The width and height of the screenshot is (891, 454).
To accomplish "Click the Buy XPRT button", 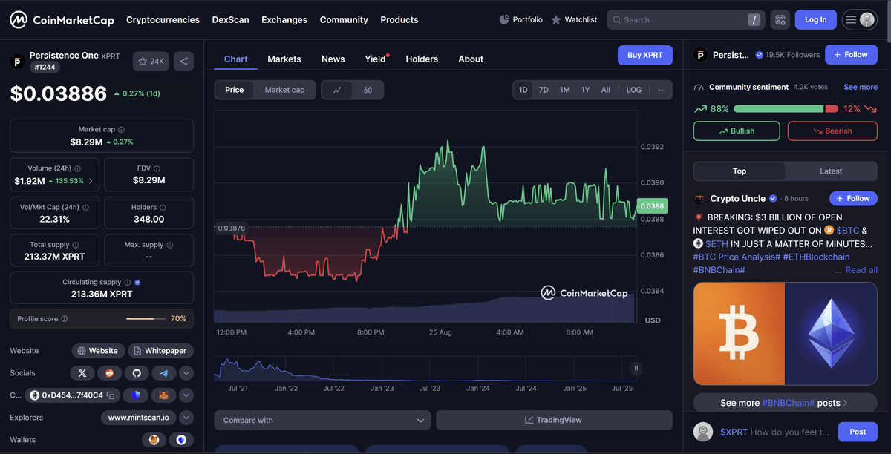I will click(645, 56).
